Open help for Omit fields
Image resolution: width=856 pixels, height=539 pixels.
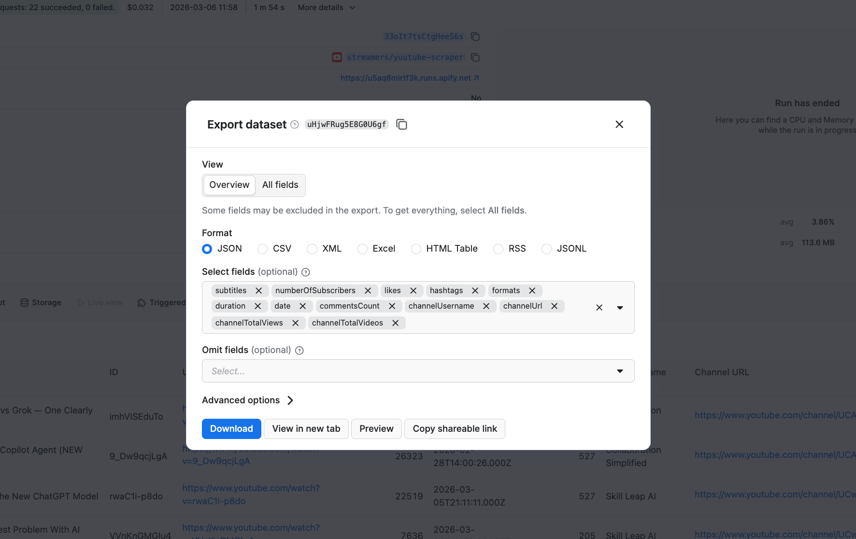300,351
